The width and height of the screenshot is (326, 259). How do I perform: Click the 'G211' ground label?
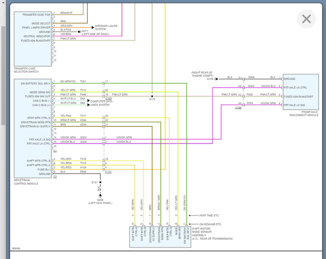coord(85,31)
